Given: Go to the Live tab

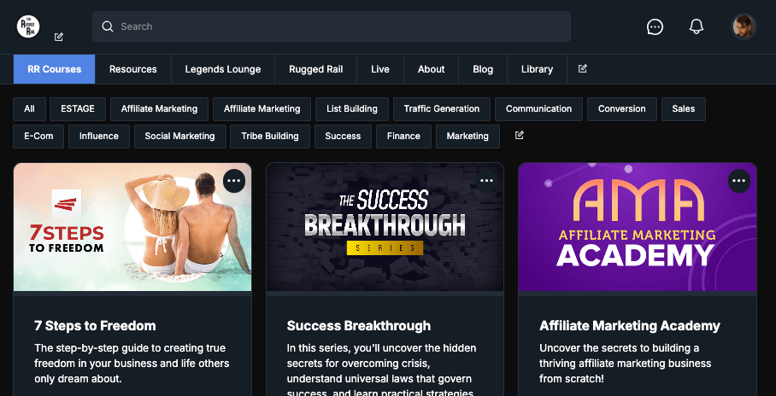Looking at the screenshot, I should click(x=380, y=69).
